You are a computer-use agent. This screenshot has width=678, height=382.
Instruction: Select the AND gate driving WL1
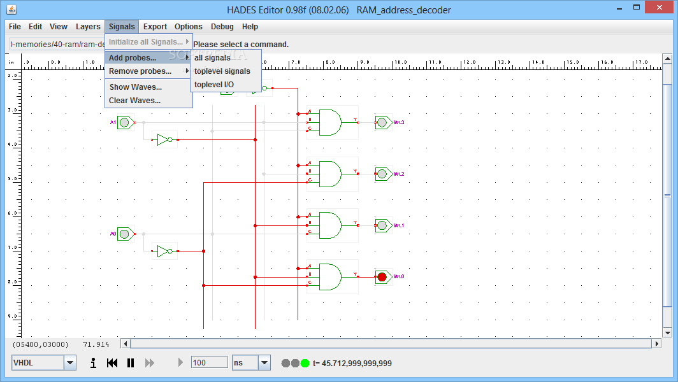332,225
